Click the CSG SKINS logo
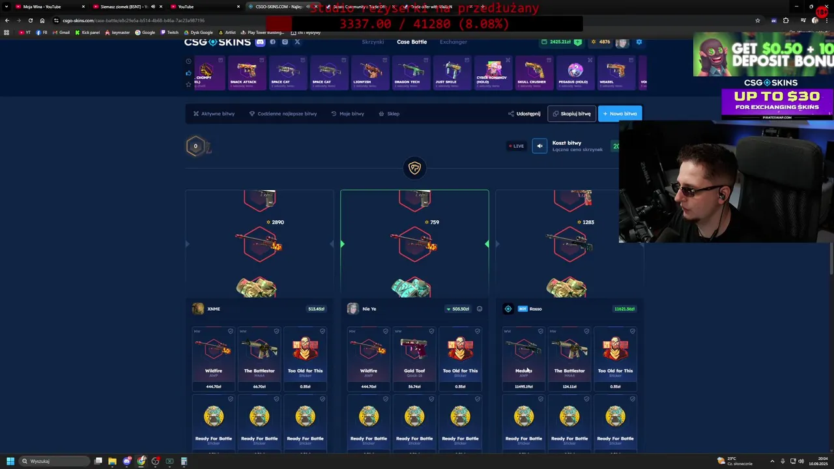 tap(217, 42)
